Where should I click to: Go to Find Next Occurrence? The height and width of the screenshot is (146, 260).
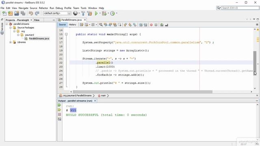point(110,25)
